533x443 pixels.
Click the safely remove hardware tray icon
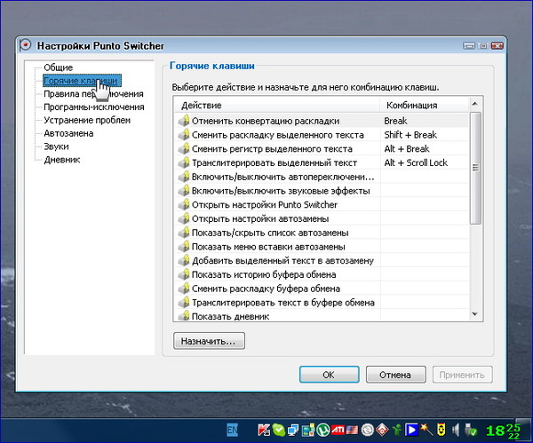[x=471, y=430]
